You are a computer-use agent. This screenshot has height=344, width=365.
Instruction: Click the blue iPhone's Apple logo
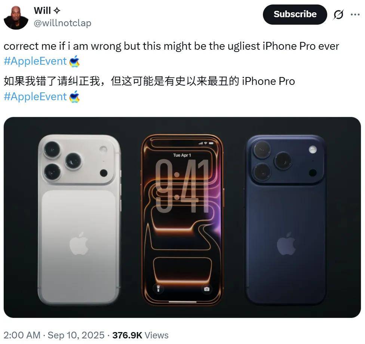coord(286,243)
